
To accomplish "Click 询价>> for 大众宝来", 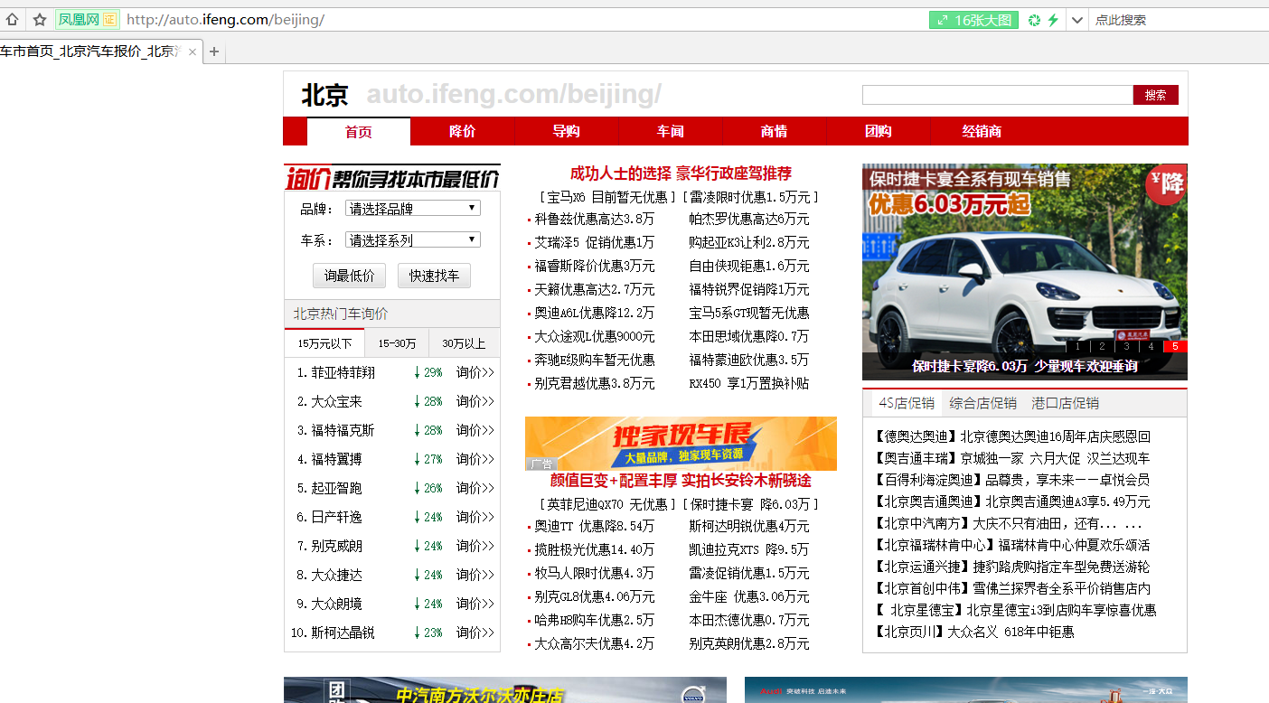I will coord(475,401).
